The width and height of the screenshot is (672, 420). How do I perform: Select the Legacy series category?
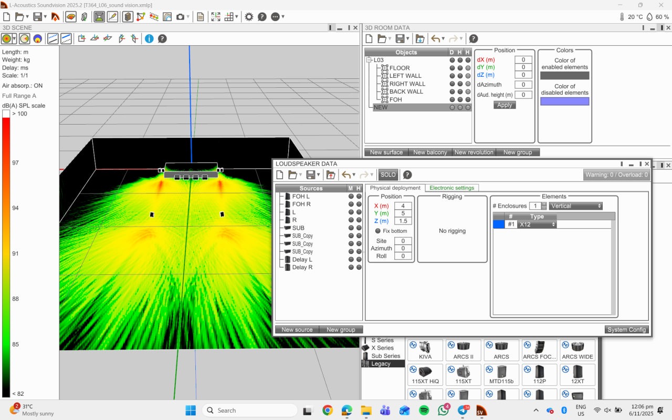click(x=381, y=364)
